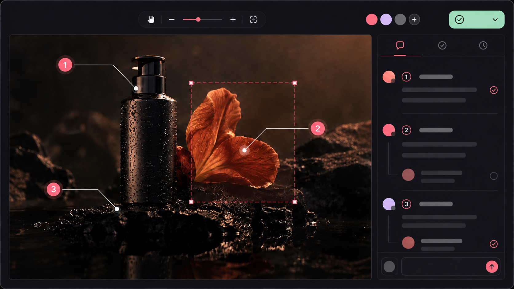The width and height of the screenshot is (514, 289).
Task: Click the gray collaborator avatar in the top bar
Action: 400,20
